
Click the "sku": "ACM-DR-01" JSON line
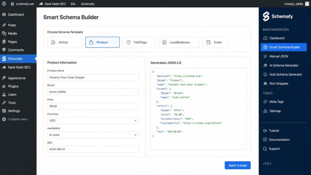(x=169, y=132)
